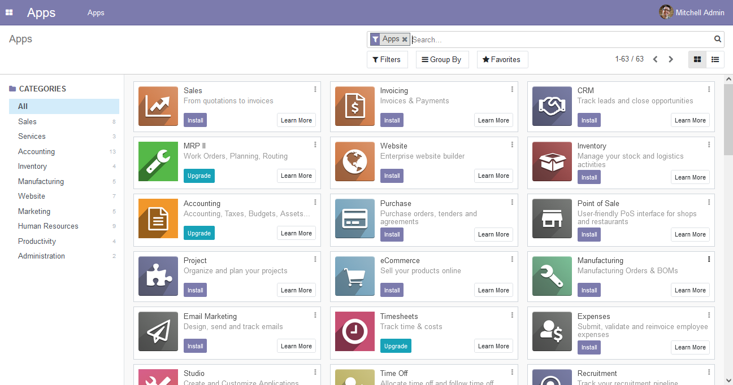The width and height of the screenshot is (733, 385).
Task: Upgrade the Timesheets app
Action: pos(396,346)
